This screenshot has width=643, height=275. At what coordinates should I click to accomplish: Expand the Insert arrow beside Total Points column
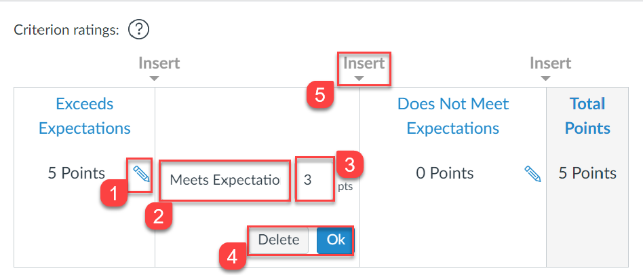coord(550,68)
